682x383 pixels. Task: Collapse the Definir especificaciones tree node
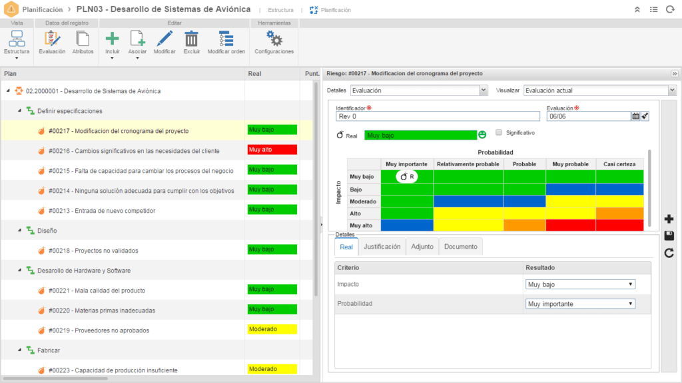tap(20, 111)
